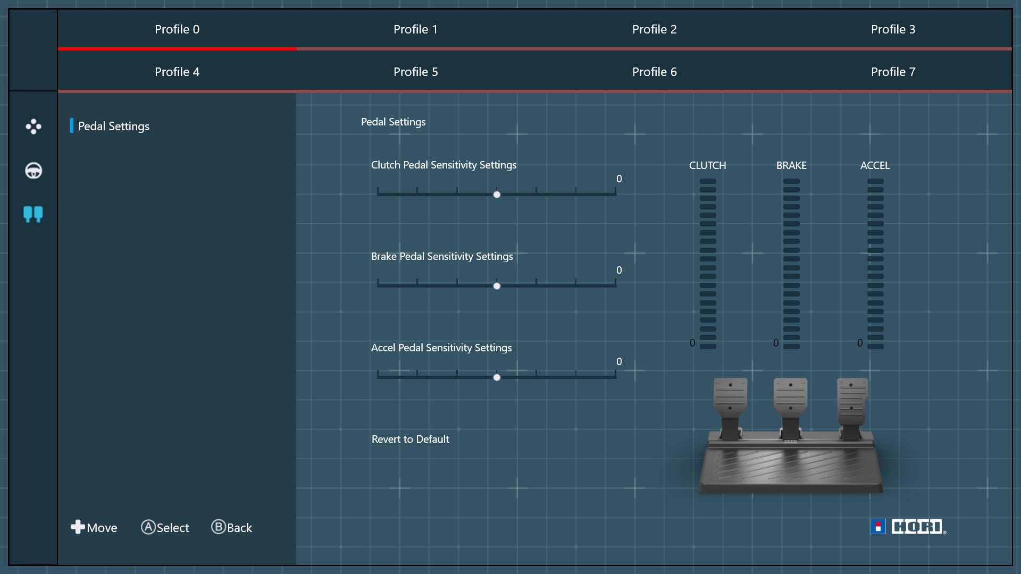Click the Clutch Pedal Sensitivity slider handle
The image size is (1021, 574).
(497, 195)
